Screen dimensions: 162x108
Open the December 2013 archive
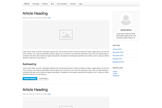tap(118, 52)
